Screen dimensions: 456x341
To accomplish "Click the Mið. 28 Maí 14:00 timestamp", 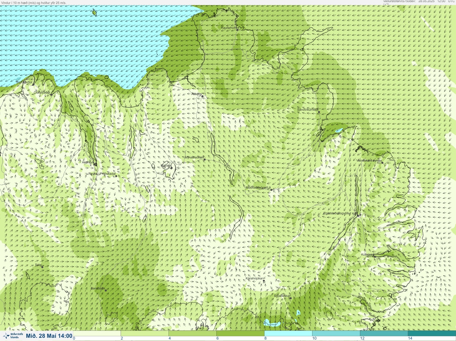I will coord(49,336).
